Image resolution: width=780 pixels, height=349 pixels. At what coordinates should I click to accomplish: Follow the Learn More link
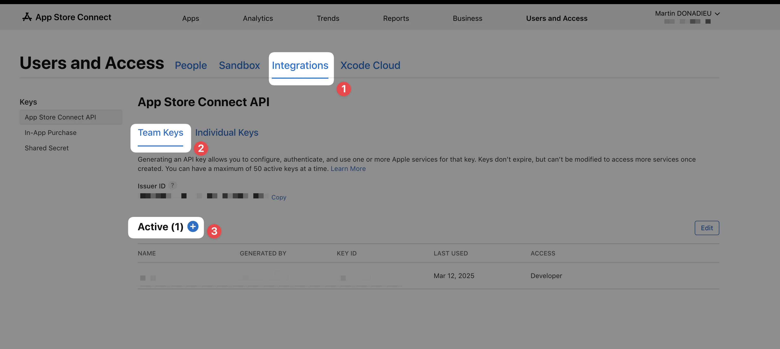pyautogui.click(x=348, y=169)
